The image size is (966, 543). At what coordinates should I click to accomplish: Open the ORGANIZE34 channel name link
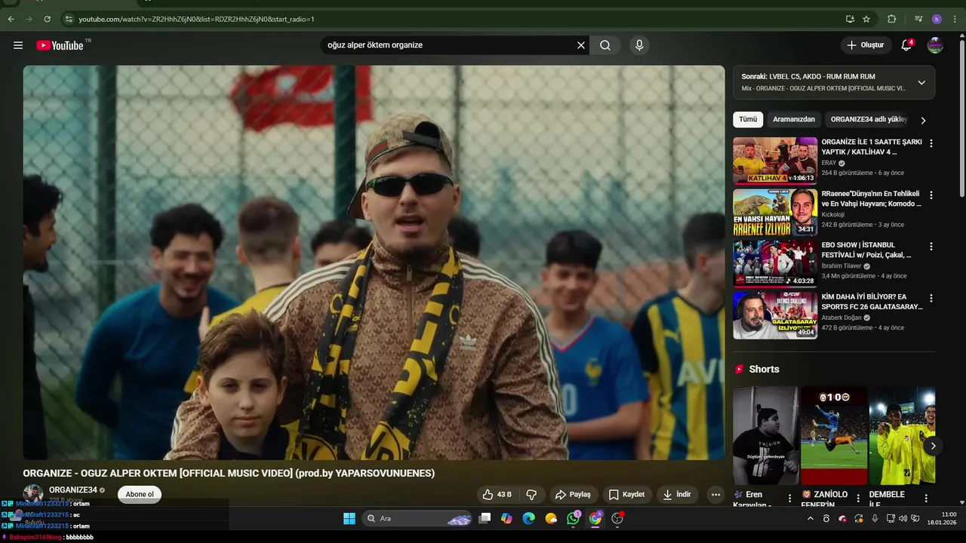pyautogui.click(x=73, y=490)
